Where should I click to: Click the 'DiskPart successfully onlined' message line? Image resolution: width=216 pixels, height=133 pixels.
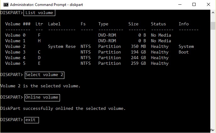(63, 108)
